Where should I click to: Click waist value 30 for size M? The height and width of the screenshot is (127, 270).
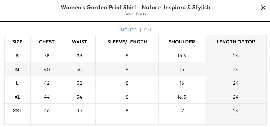click(79, 70)
